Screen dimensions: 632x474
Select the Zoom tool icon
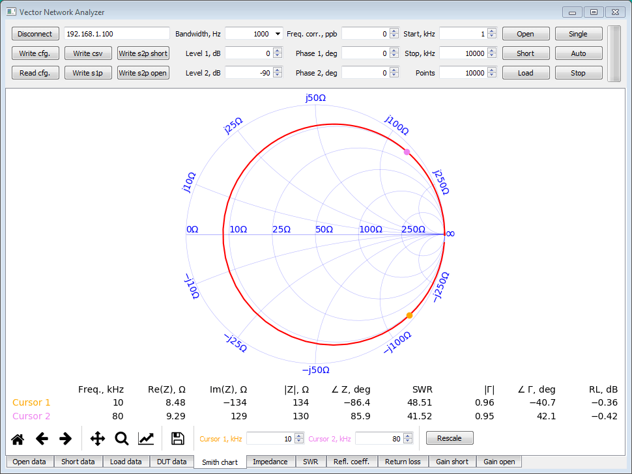pos(121,438)
